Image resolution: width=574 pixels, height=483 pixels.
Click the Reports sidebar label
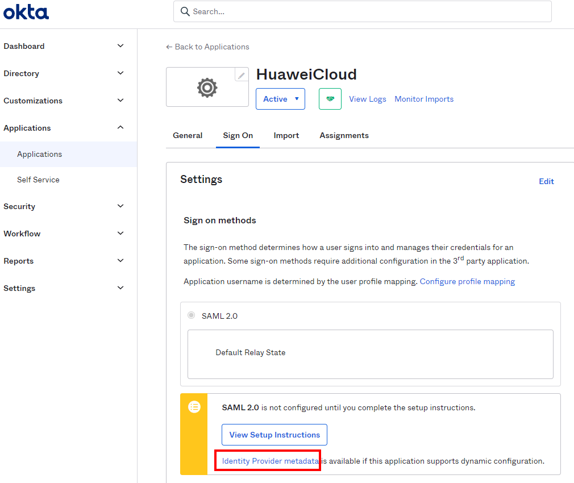tap(19, 261)
